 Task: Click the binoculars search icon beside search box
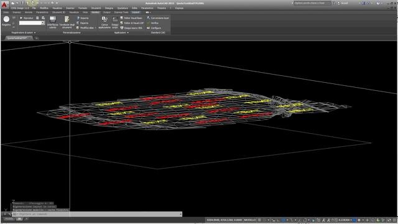(334, 3)
